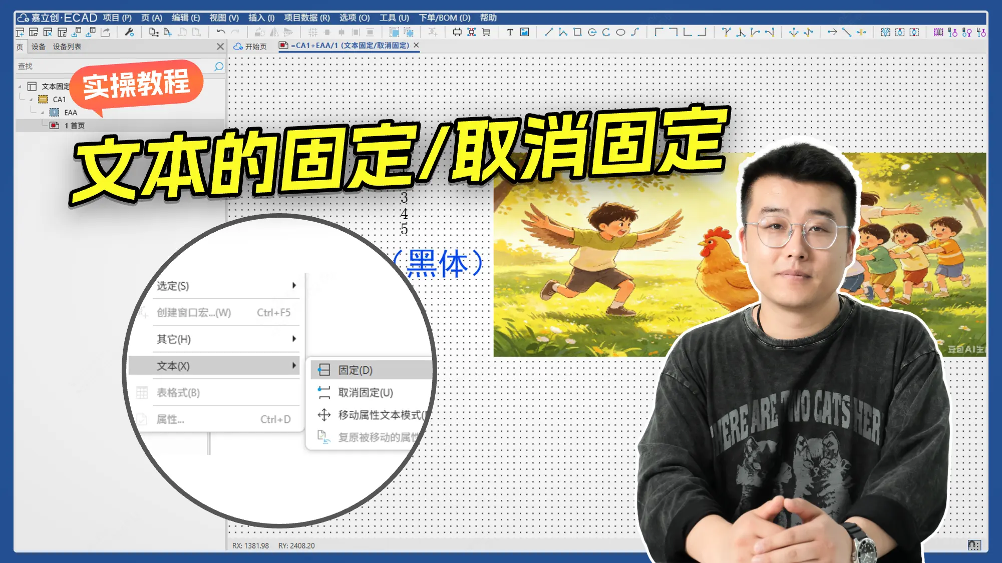Click the top-left corner connector icon

pyautogui.click(x=659, y=33)
